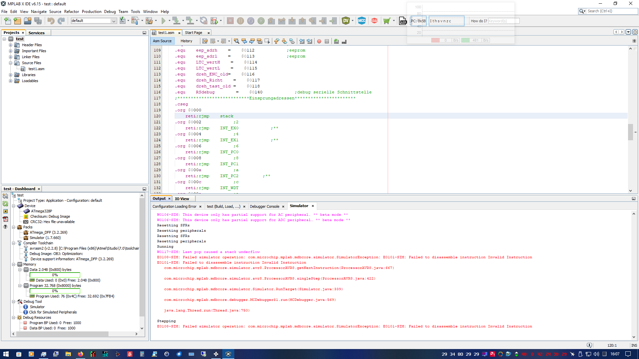Click the Asm Source view button
639x359 pixels.
162,41
